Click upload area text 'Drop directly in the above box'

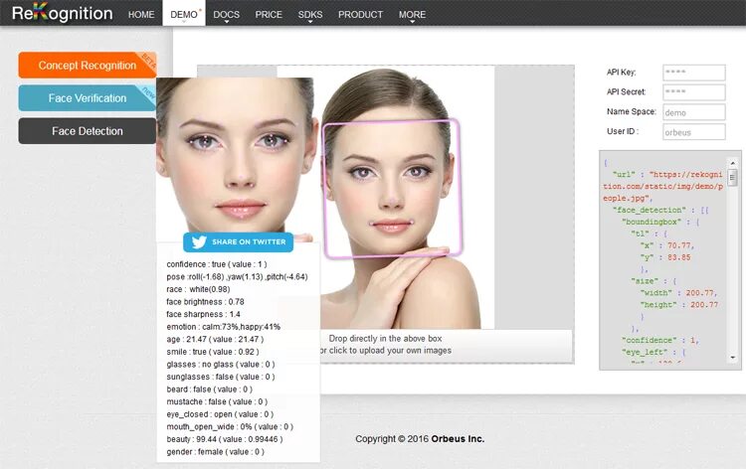pyautogui.click(x=385, y=338)
